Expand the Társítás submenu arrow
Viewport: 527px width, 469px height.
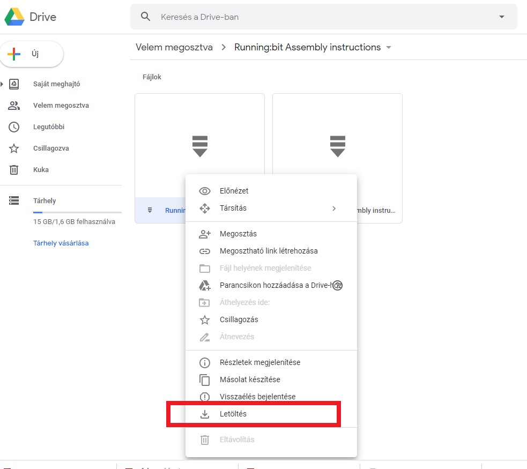(x=333, y=208)
